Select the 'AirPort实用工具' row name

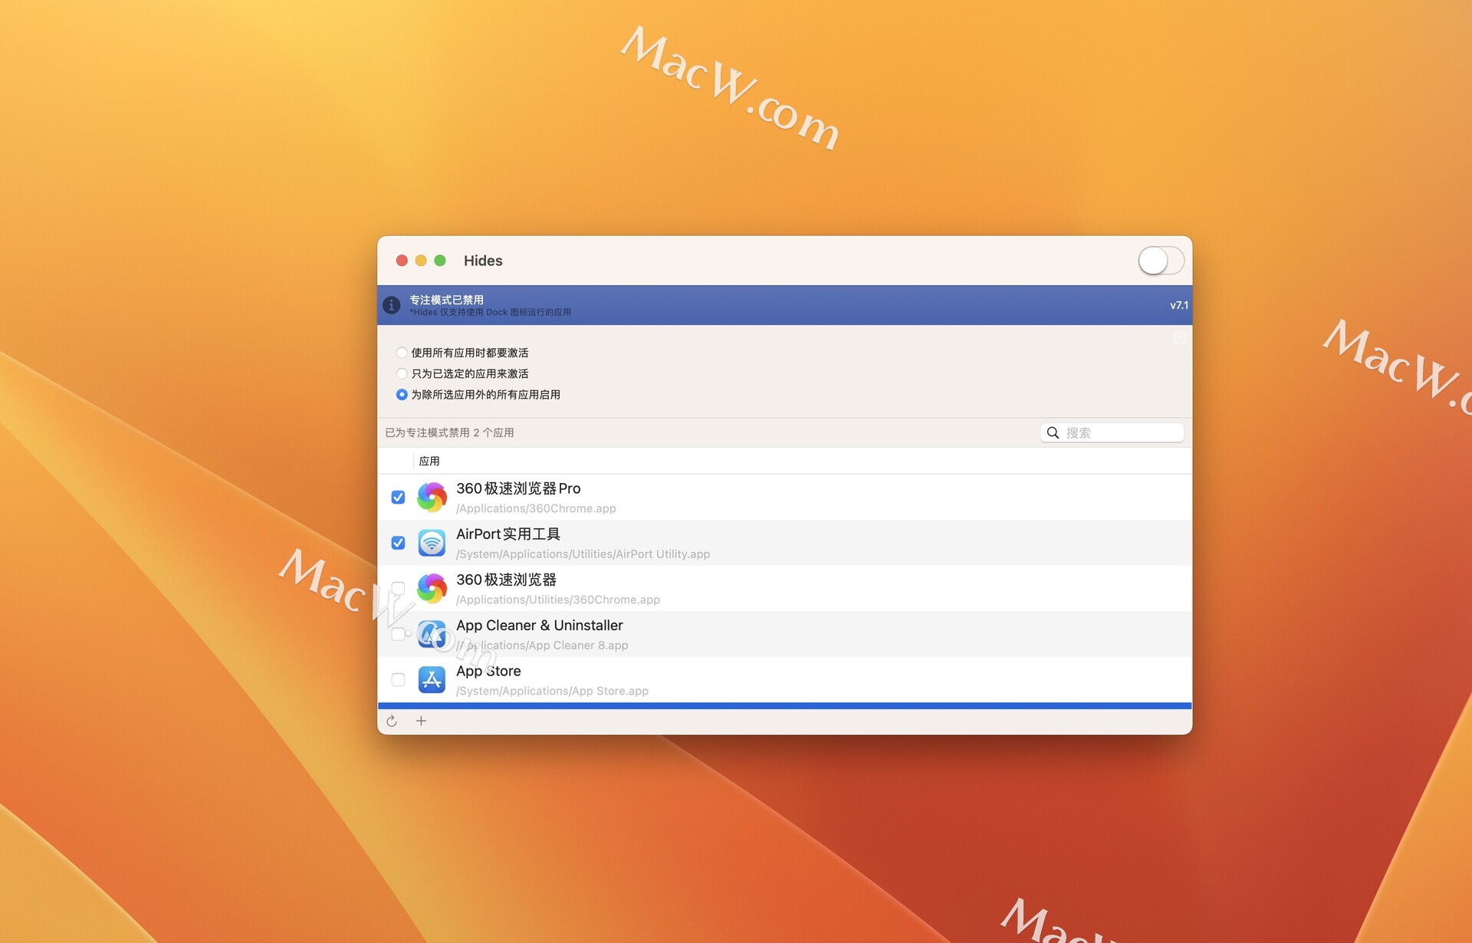point(508,534)
